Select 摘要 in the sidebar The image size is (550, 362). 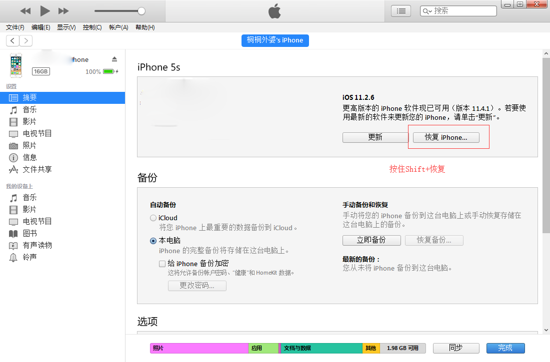point(62,98)
